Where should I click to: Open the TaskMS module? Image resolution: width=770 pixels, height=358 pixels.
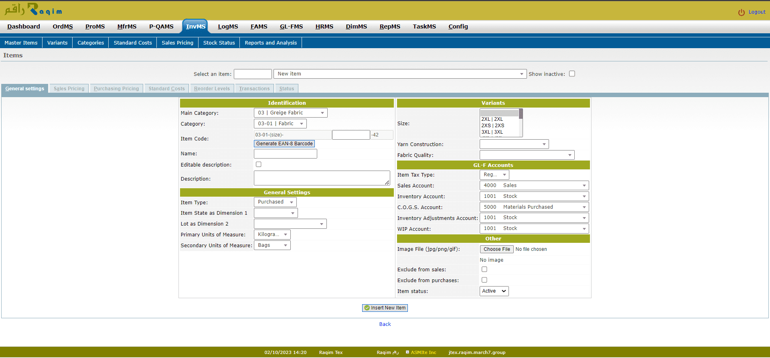[424, 26]
